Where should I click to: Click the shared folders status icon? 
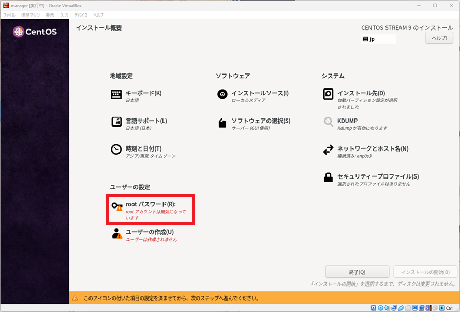408,308
